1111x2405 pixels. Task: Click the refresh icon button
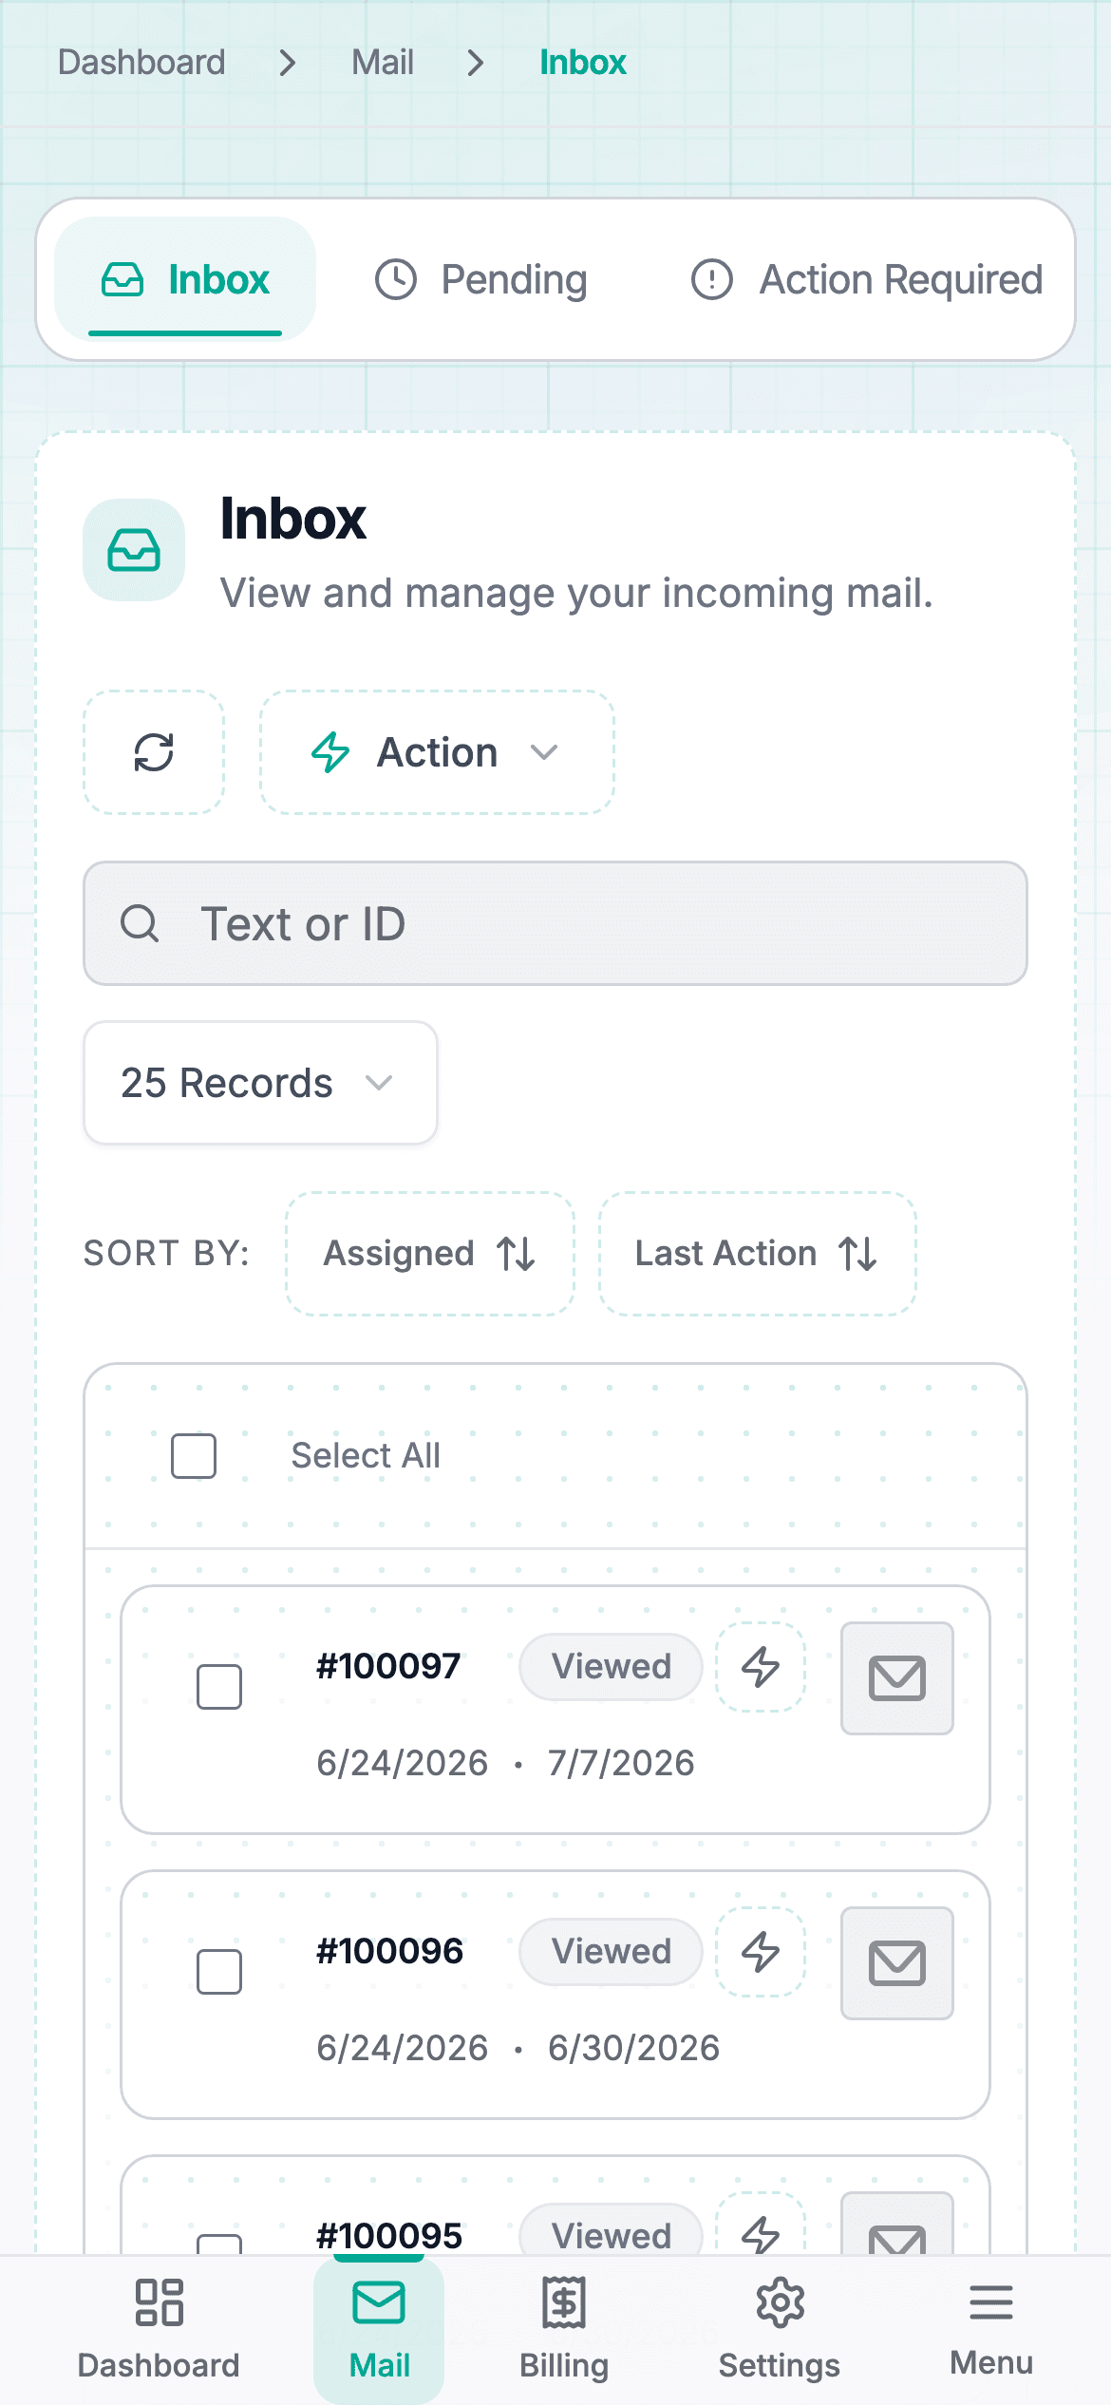point(154,752)
